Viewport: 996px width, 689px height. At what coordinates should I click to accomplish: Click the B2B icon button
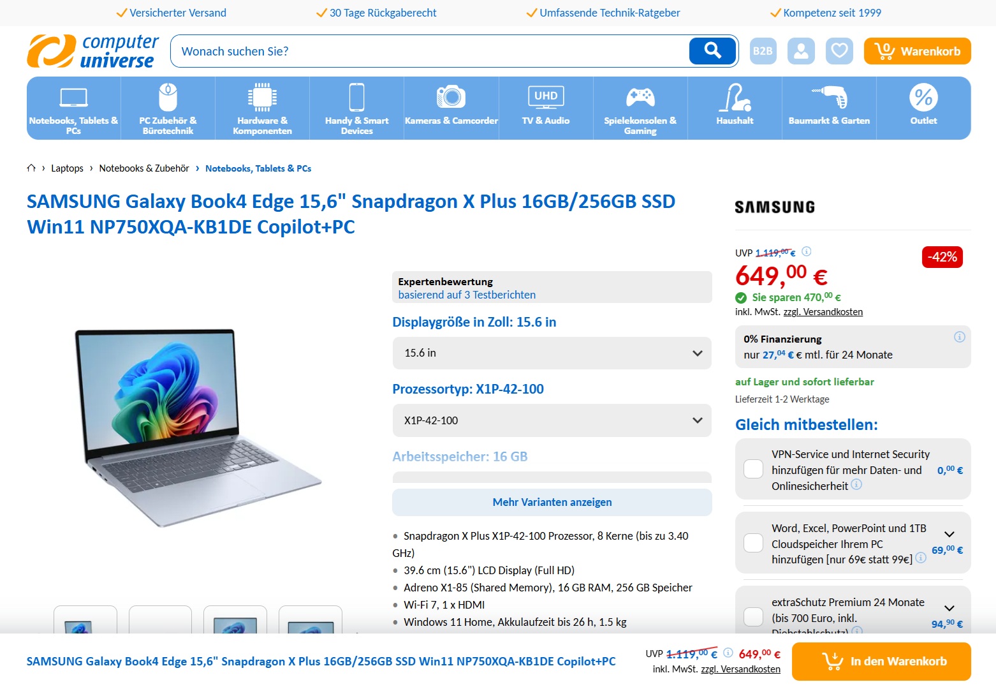pyautogui.click(x=763, y=51)
